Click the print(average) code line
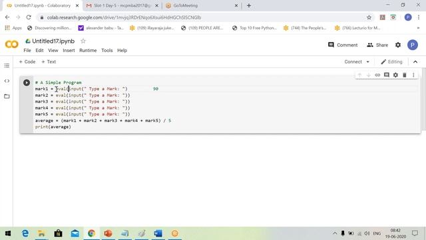This screenshot has height=240, width=426. pos(53,127)
